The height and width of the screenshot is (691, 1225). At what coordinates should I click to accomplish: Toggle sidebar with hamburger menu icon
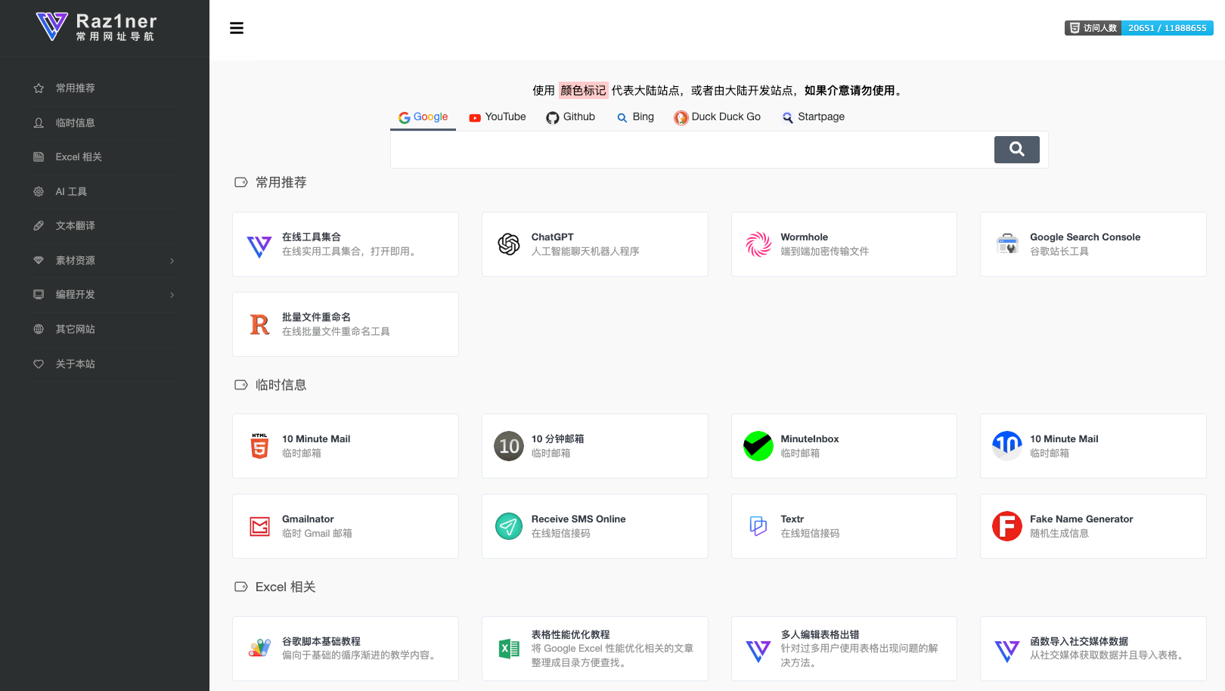[237, 28]
